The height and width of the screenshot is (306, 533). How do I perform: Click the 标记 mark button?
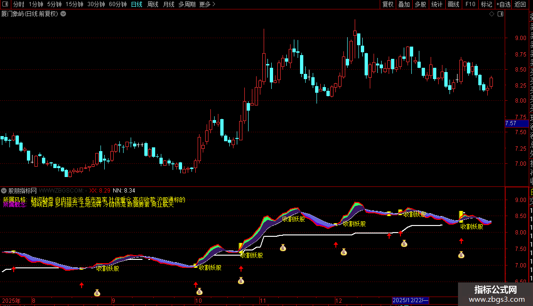click(x=486, y=4)
